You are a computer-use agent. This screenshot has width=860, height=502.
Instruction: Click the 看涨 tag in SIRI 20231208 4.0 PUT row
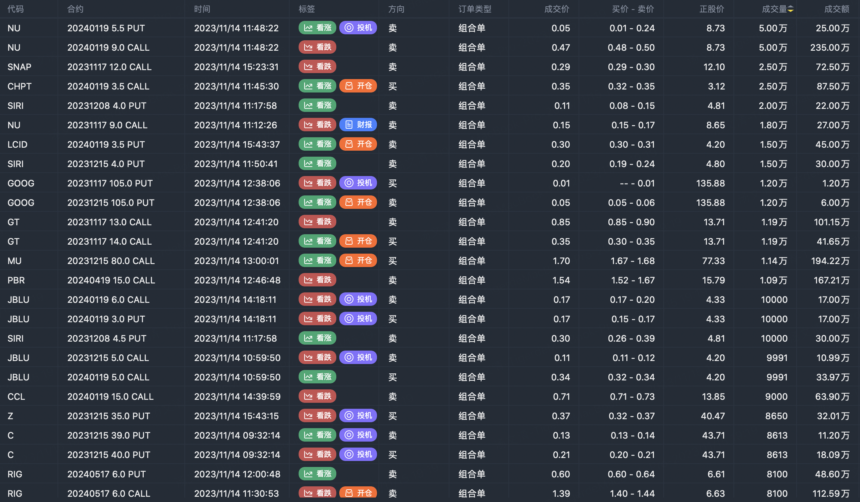point(318,106)
